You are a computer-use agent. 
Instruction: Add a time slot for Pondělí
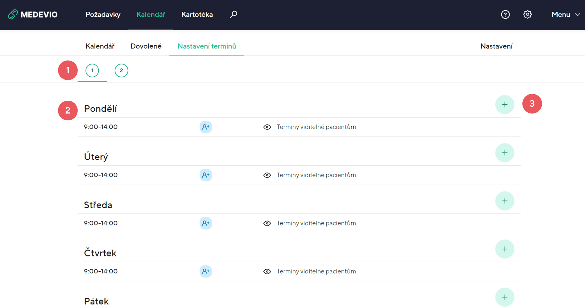[x=505, y=105]
